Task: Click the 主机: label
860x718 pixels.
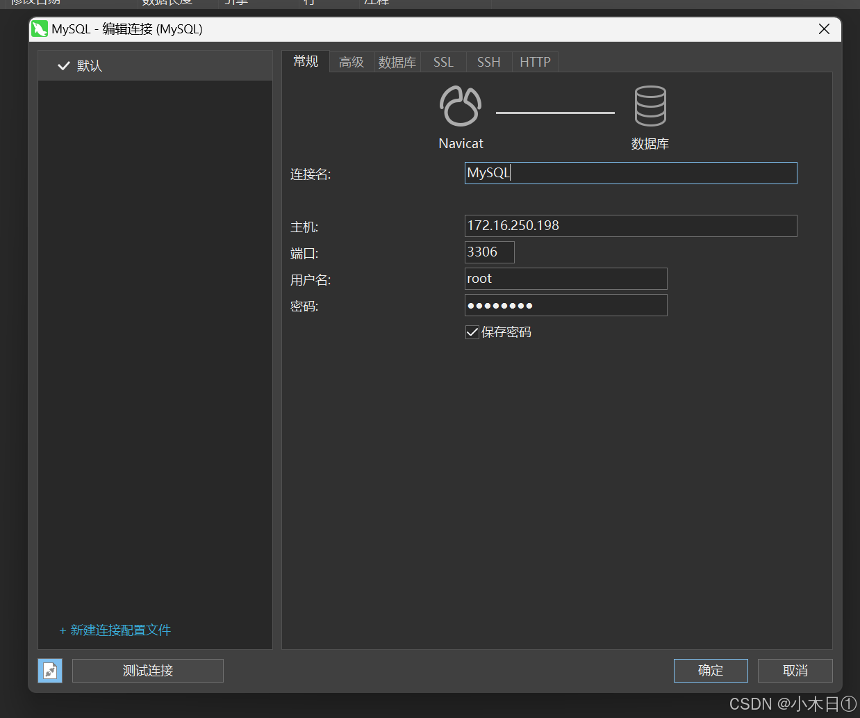Action: pyautogui.click(x=304, y=227)
